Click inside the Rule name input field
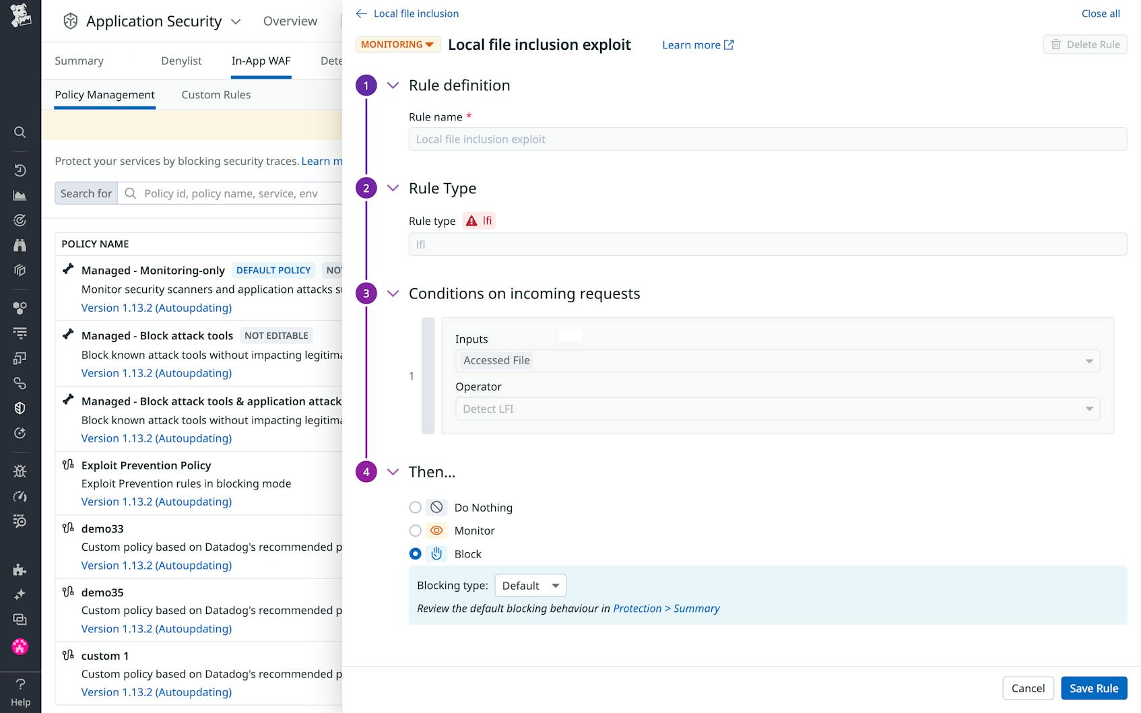The image size is (1141, 713). pyautogui.click(x=767, y=139)
